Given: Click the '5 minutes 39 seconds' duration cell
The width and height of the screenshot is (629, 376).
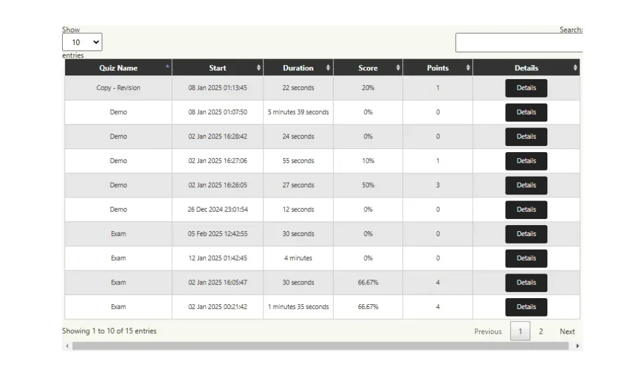Looking at the screenshot, I should tap(298, 112).
